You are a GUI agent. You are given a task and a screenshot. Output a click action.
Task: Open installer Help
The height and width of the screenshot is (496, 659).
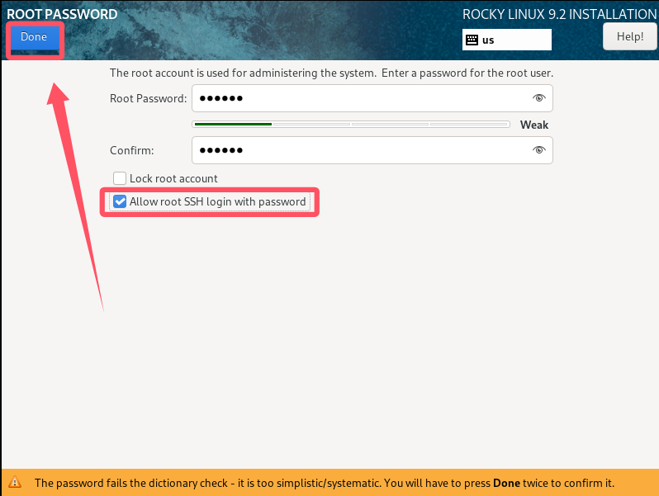coord(629,36)
